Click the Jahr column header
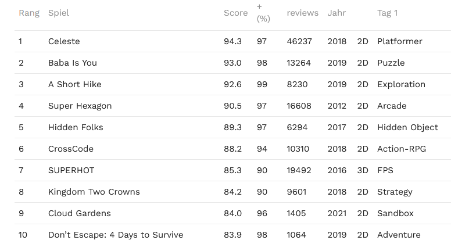Image resolution: width=451 pixels, height=251 pixels. coord(337,13)
